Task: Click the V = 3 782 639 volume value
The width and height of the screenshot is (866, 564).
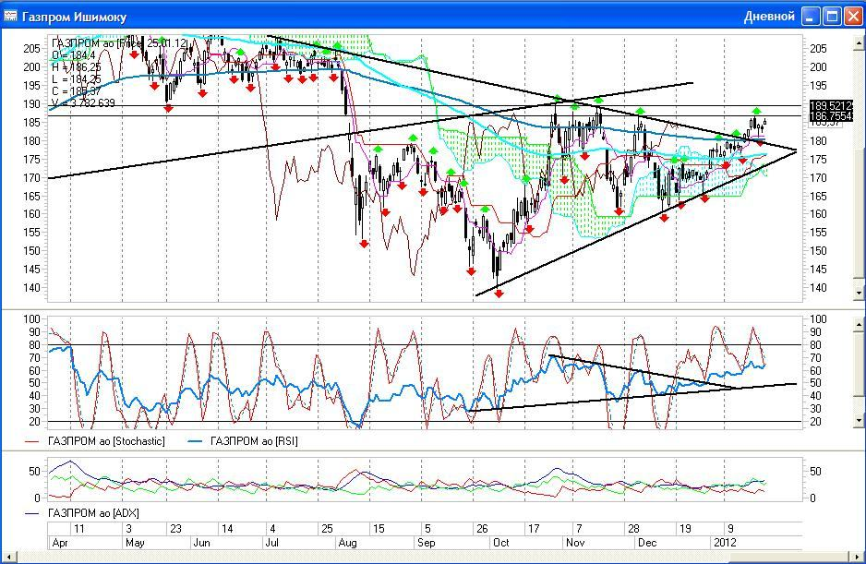Action: (x=83, y=103)
